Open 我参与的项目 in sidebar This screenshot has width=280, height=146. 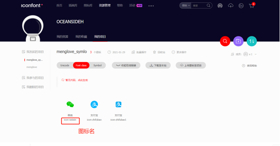click(33, 78)
